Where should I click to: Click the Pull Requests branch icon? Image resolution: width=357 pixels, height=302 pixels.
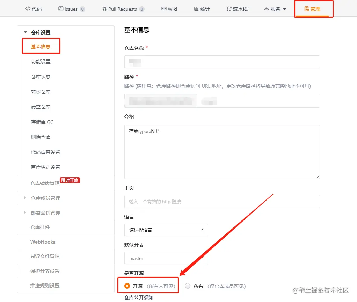[x=104, y=9]
